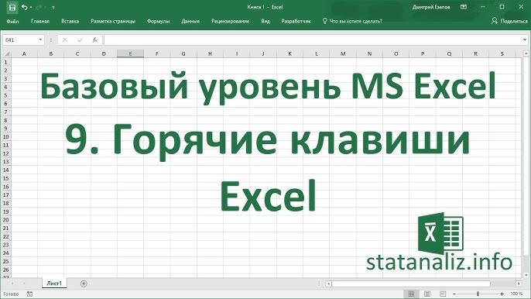The height and width of the screenshot is (299, 531).
Task: Click vertical scrollbar down arrow
Action: pyautogui.click(x=526, y=275)
